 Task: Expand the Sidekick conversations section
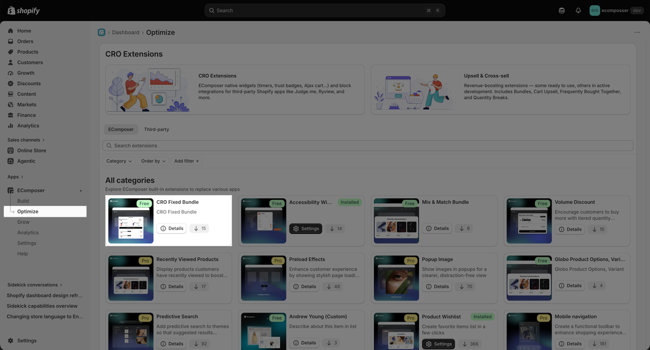[34, 285]
